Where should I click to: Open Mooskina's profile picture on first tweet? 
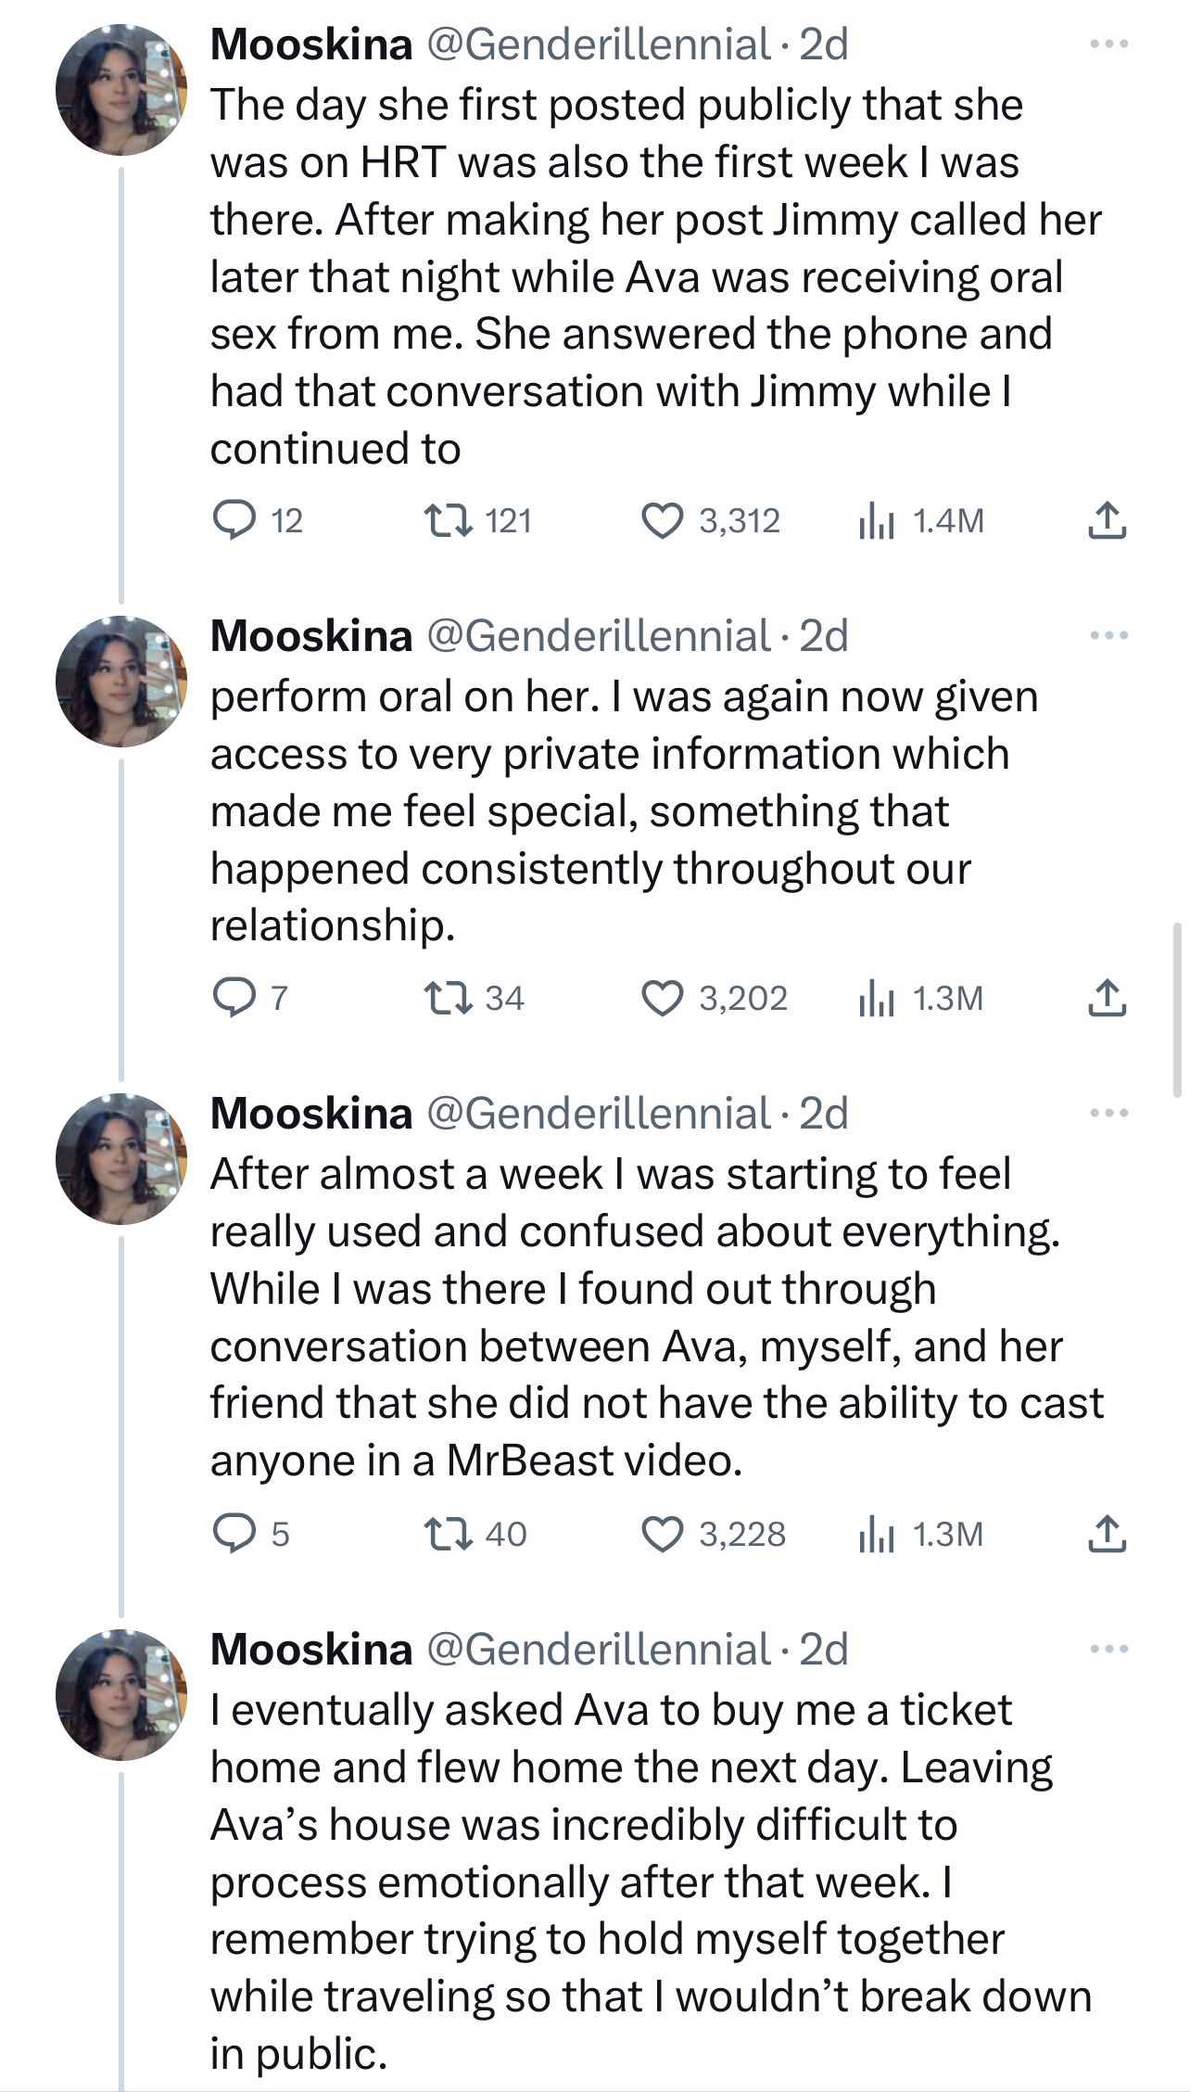(121, 89)
